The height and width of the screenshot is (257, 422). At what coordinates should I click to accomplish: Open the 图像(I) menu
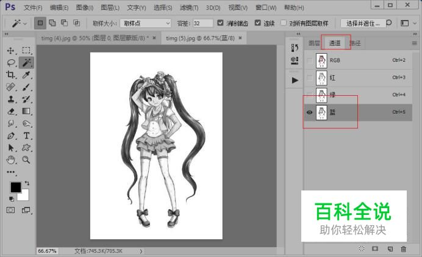point(85,7)
